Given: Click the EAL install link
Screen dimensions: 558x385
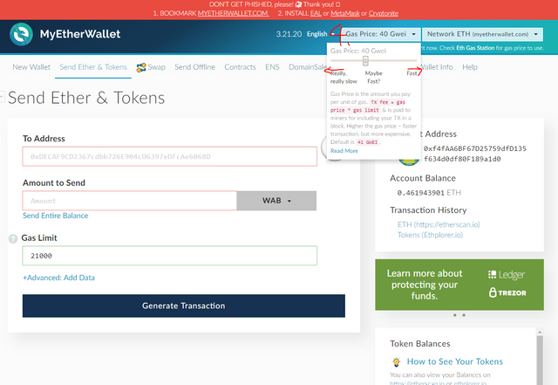Looking at the screenshot, I should tap(316, 13).
